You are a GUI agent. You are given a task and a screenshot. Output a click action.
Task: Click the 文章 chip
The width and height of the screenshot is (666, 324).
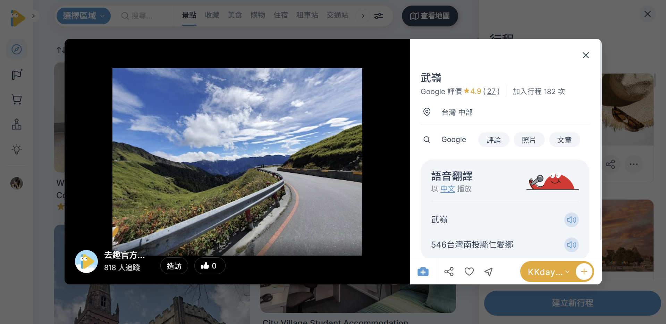click(x=564, y=140)
